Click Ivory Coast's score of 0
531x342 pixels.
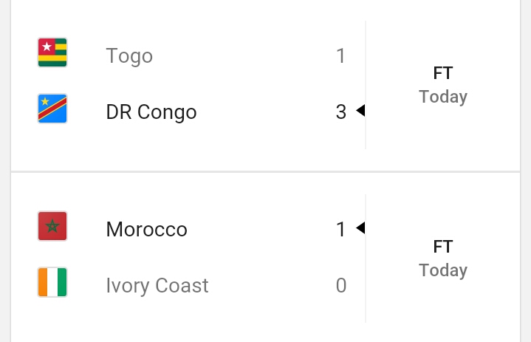(341, 285)
